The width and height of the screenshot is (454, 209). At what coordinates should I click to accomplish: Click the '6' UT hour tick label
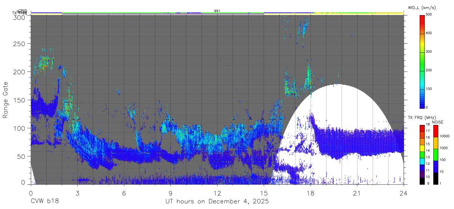coord(124,193)
